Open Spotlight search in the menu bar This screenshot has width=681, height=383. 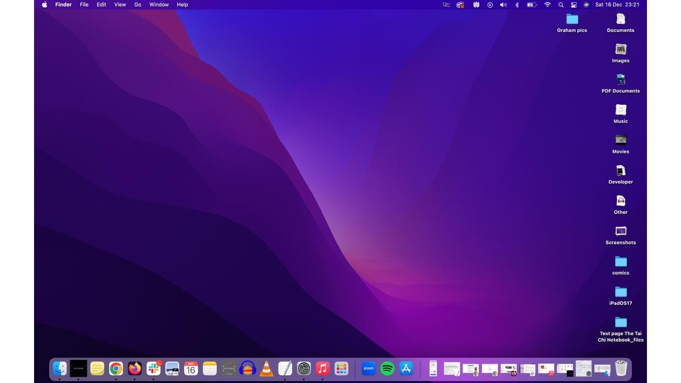tap(561, 5)
